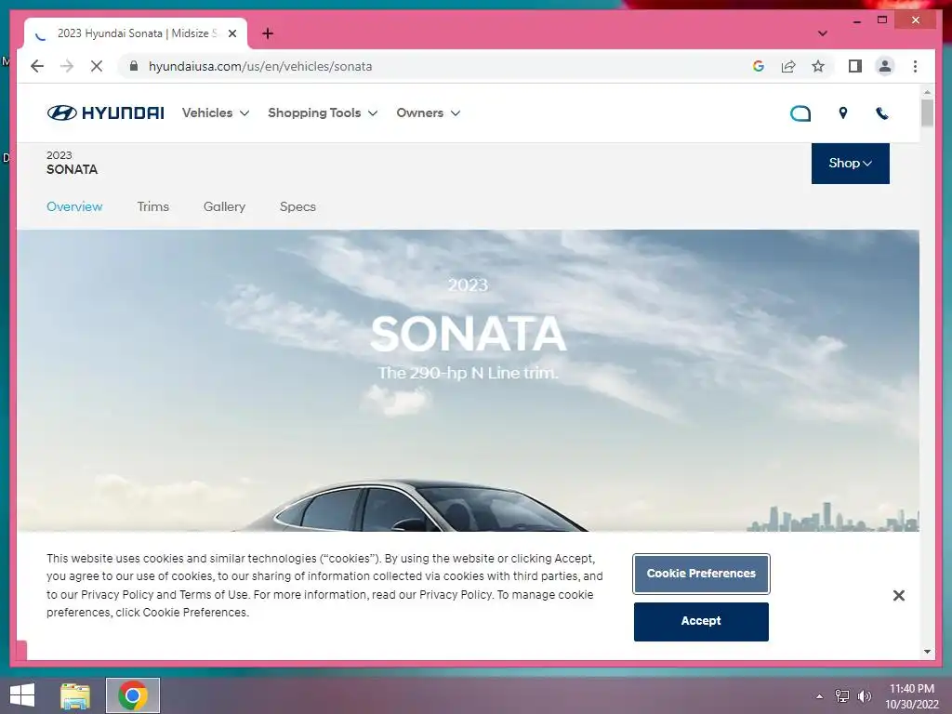Dismiss the cookie banner with the X

899,596
